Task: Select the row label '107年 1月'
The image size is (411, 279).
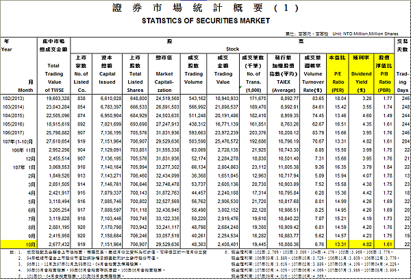Action: click(x=24, y=167)
